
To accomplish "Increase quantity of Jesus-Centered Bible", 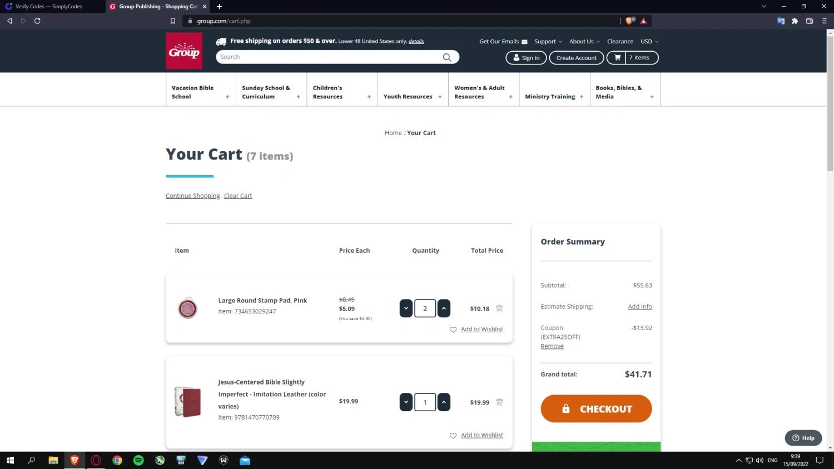I will pos(444,402).
